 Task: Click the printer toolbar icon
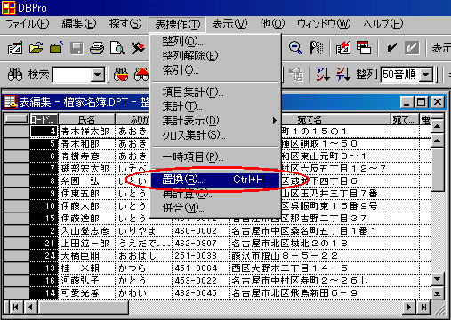click(97, 48)
